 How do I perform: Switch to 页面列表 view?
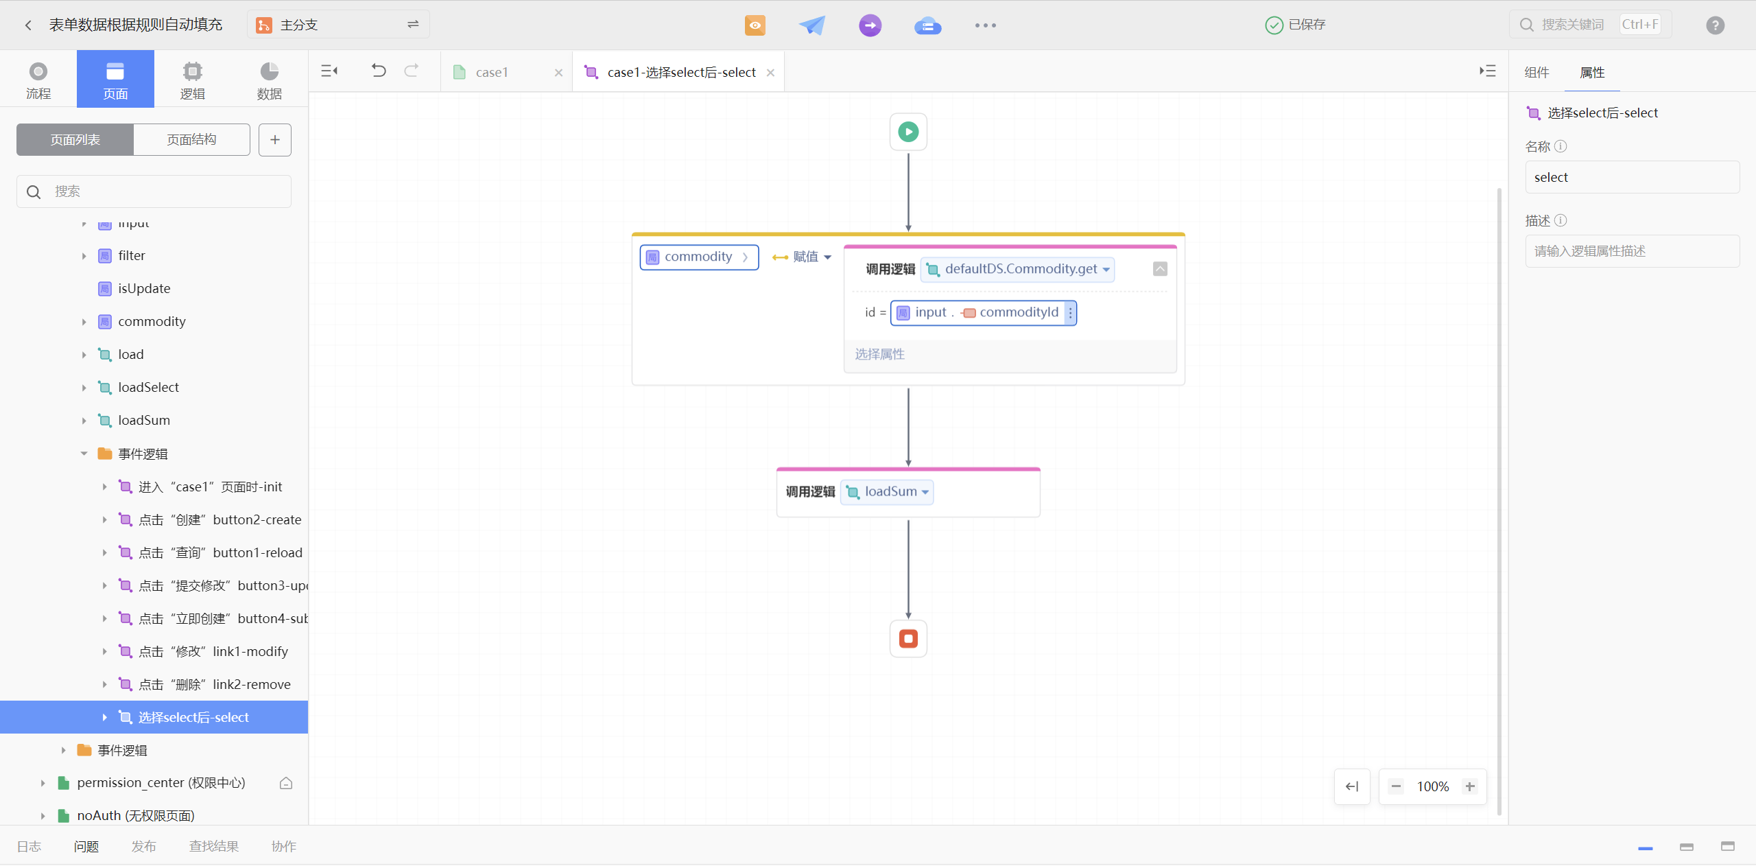tap(75, 140)
